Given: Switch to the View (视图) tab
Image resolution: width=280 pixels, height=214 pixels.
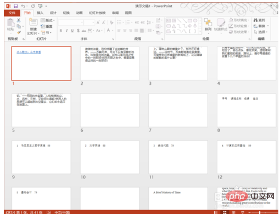Looking at the screenshot, I should (128, 13).
